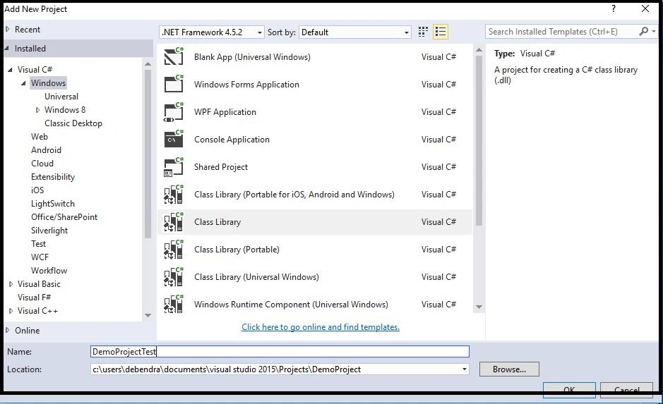The height and width of the screenshot is (404, 663).
Task: Click the Browse... button
Action: (509, 369)
